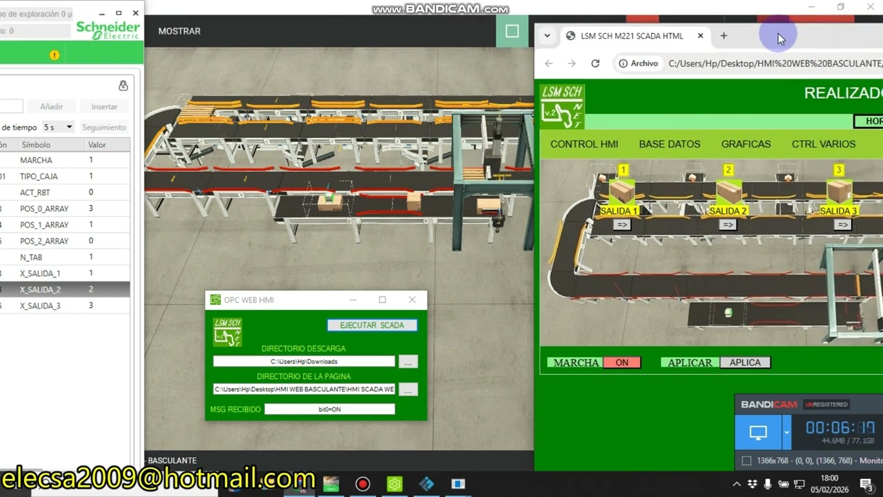Close the LSM SCH M221 SCADA HTML tab
The image size is (883, 497).
coord(700,36)
